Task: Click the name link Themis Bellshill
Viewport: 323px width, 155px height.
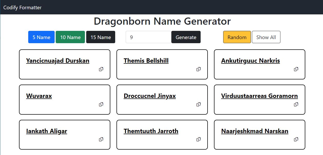Action: pos(146,61)
